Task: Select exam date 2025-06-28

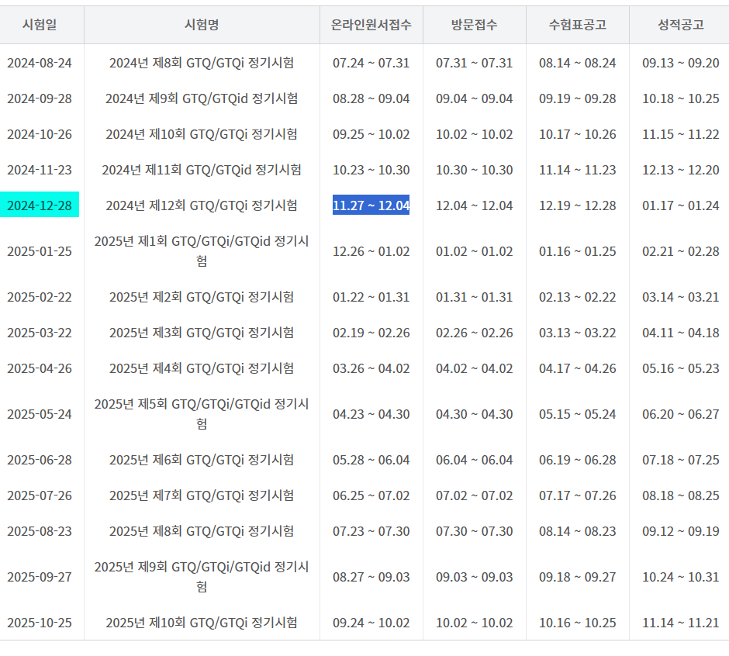Action: (x=40, y=460)
